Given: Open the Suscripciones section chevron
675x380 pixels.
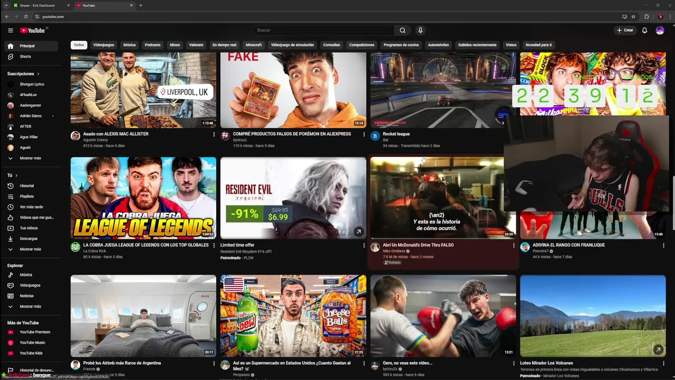Looking at the screenshot, I should [x=38, y=74].
